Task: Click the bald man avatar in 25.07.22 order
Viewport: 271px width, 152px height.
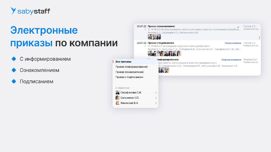Action: pyautogui.click(x=154, y=37)
